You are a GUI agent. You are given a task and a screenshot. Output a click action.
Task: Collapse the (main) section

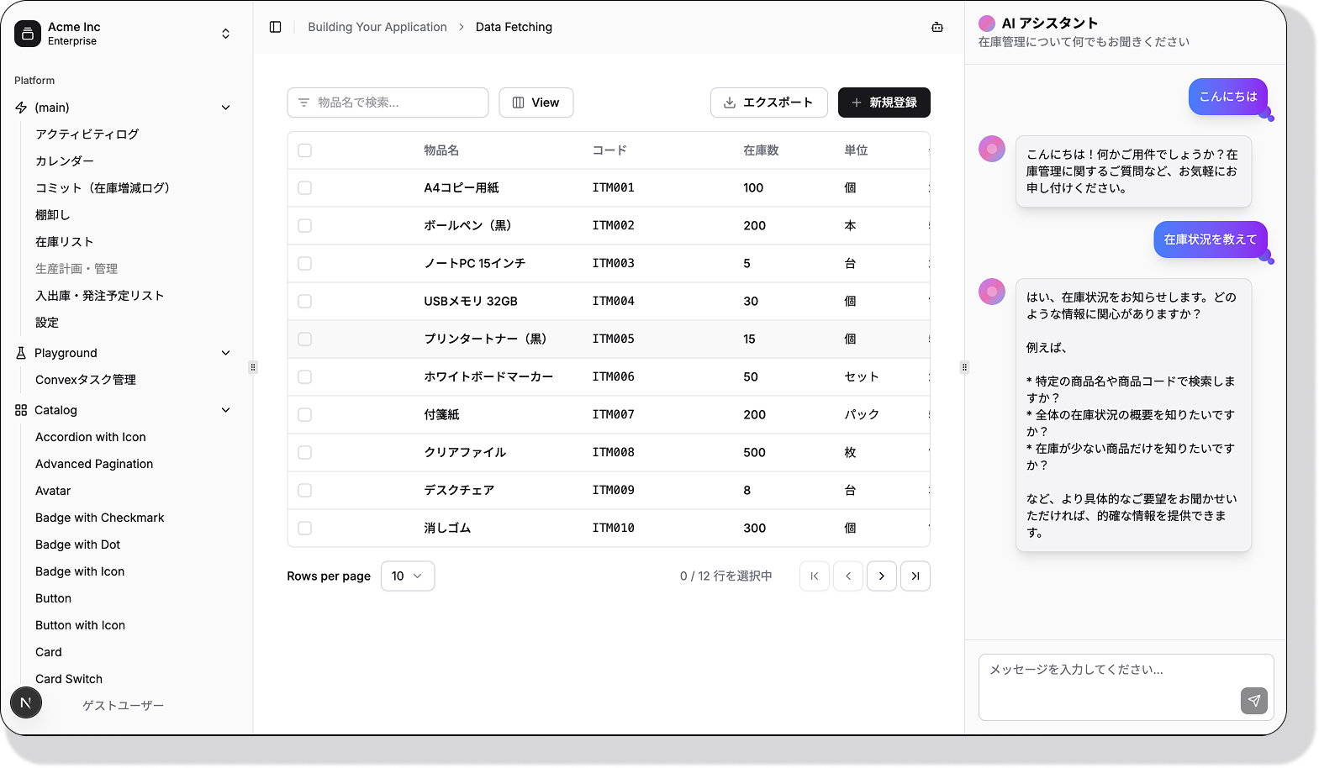point(225,108)
